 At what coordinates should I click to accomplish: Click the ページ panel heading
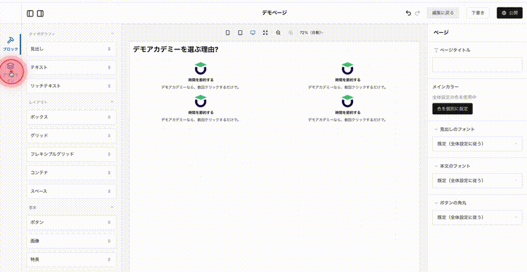[x=441, y=32]
